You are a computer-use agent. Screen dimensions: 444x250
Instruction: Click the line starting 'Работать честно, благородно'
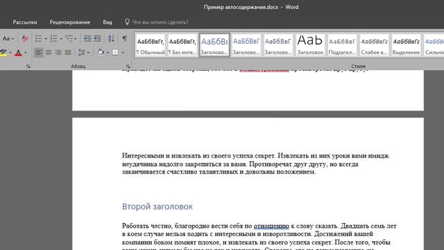click(x=259, y=226)
